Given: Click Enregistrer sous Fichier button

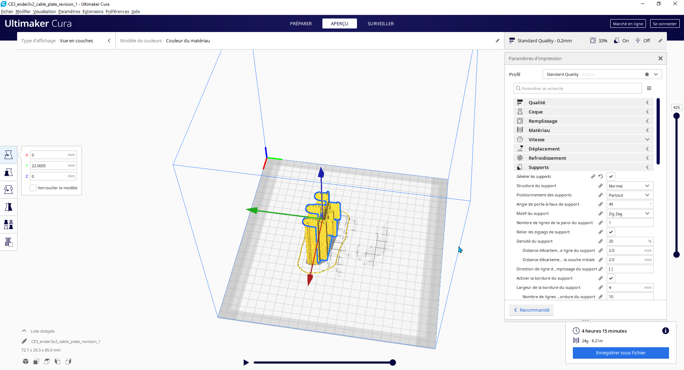Looking at the screenshot, I should pos(621,353).
